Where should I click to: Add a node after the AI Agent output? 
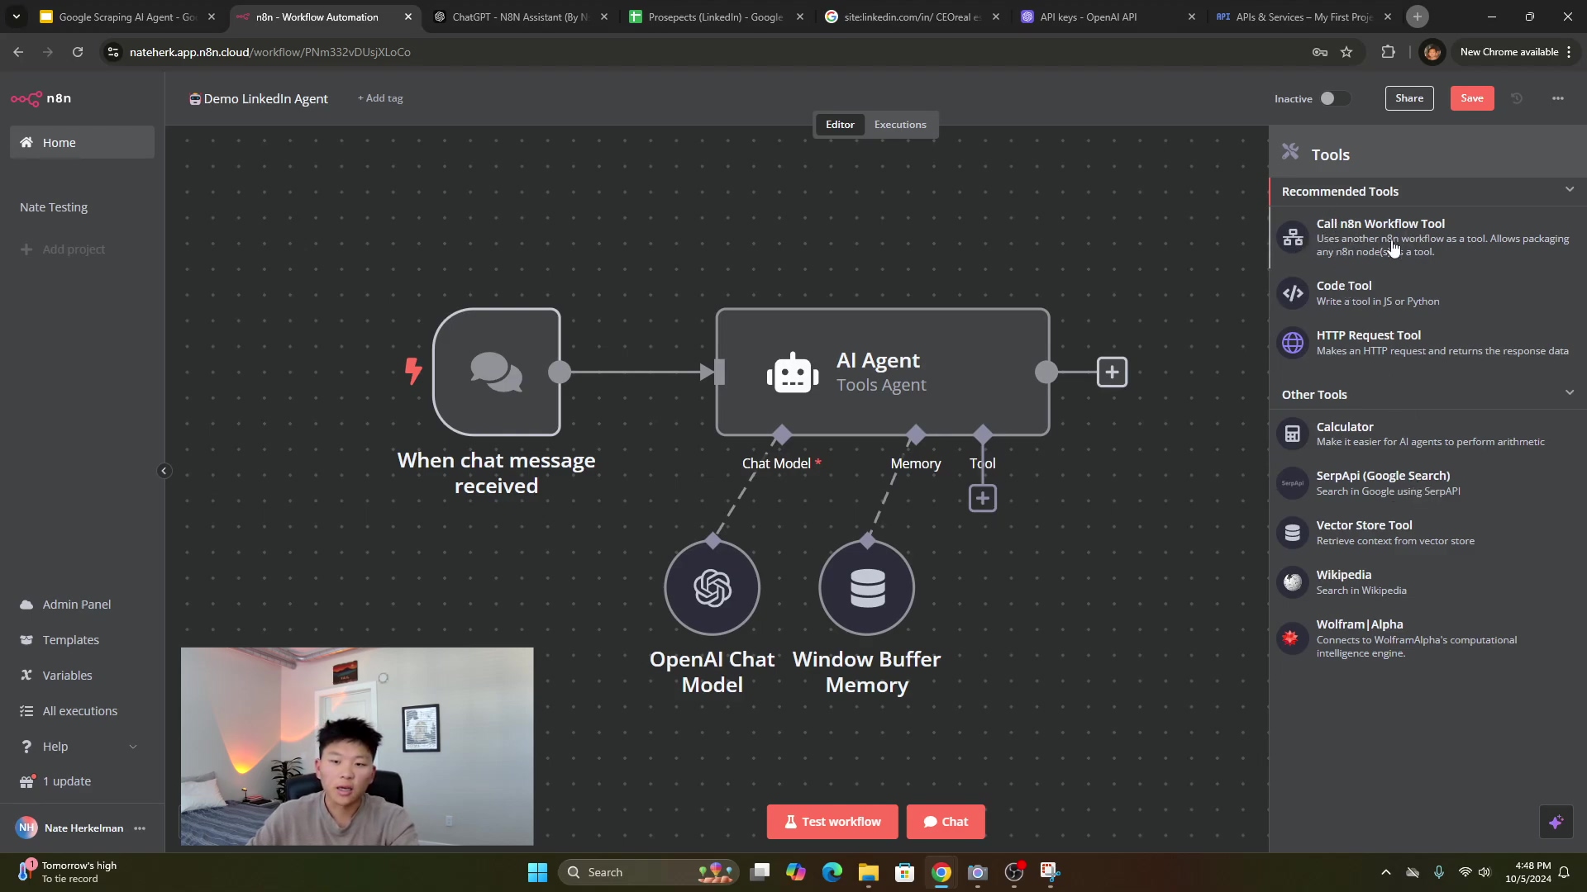pyautogui.click(x=1112, y=372)
